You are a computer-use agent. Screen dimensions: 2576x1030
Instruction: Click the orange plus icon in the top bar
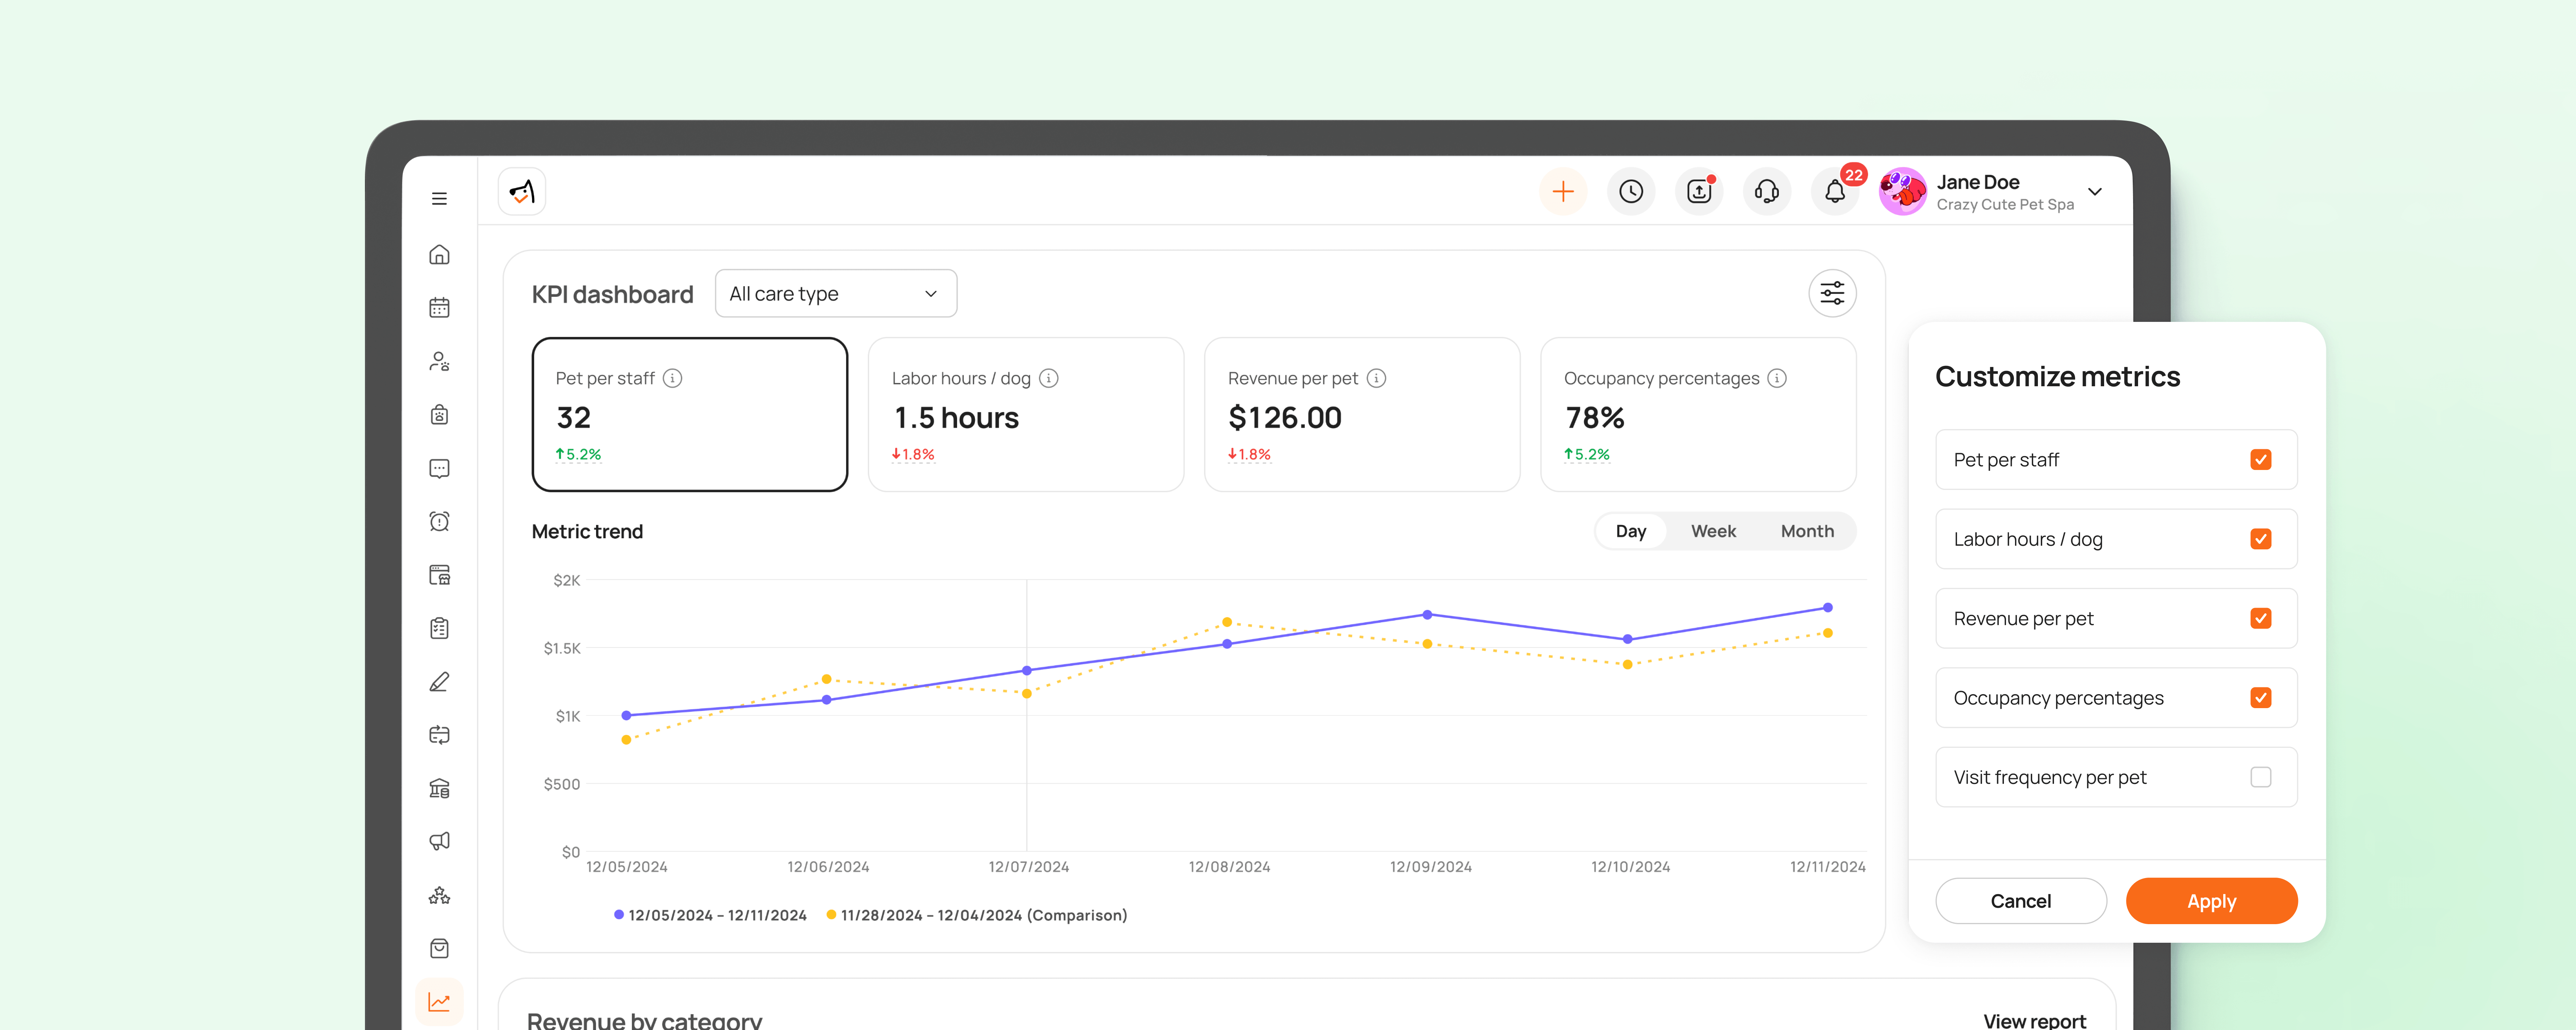tap(1563, 191)
